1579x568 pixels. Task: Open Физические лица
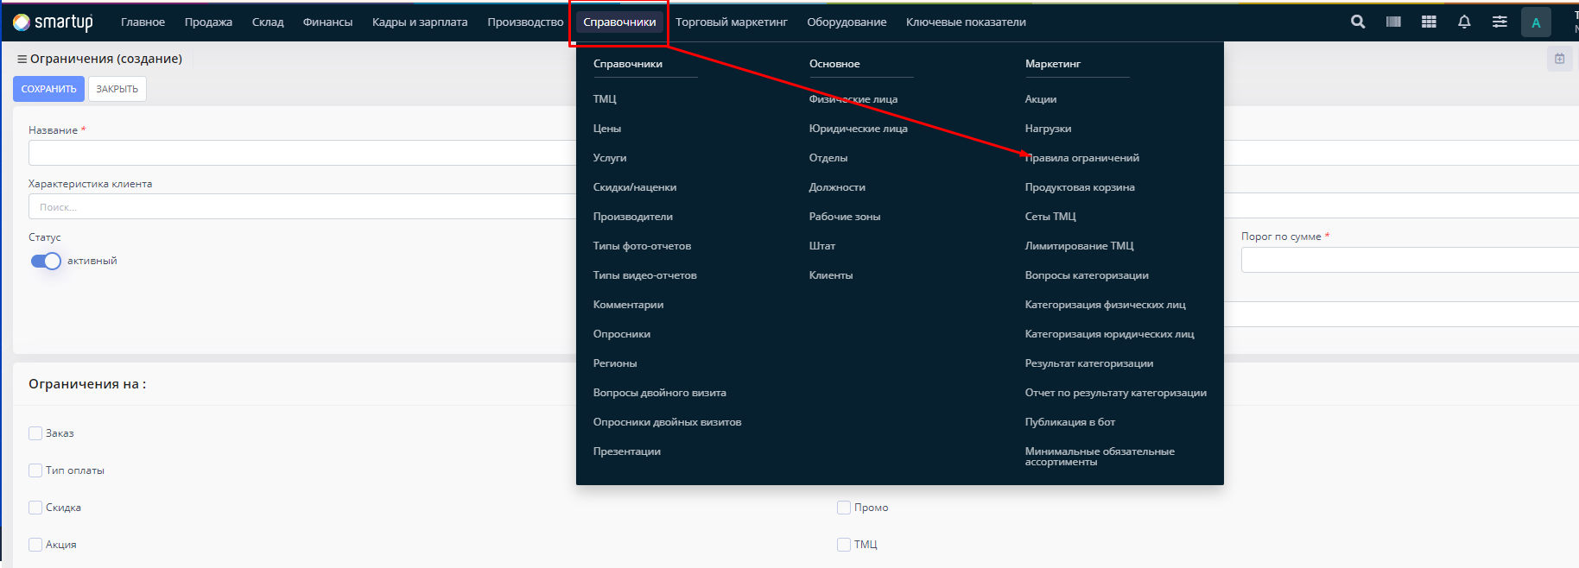[x=853, y=99]
